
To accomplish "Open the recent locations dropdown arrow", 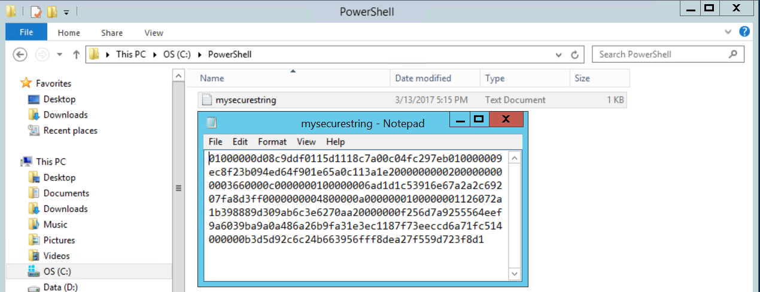I will [x=59, y=54].
